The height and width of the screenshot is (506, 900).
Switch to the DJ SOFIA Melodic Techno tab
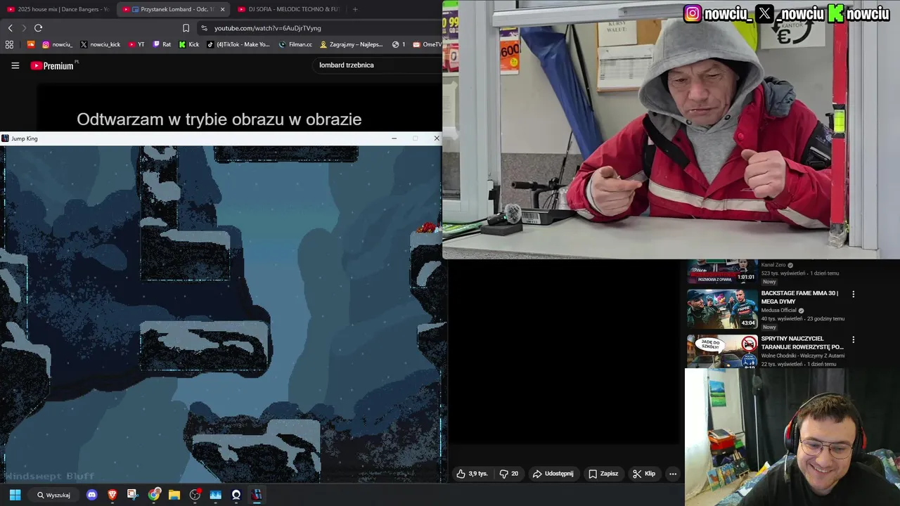[x=288, y=9]
